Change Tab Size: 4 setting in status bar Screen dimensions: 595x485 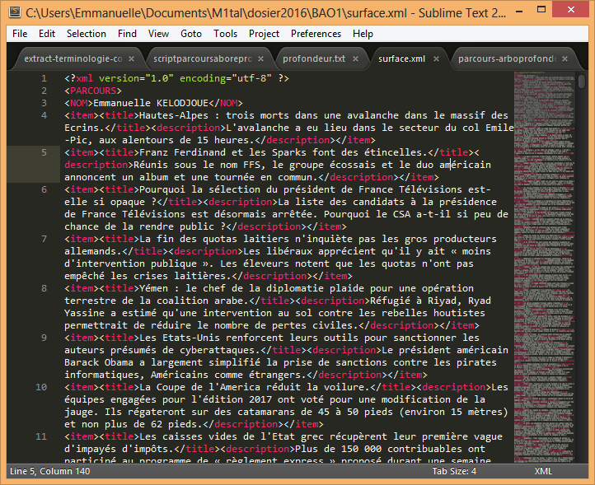(454, 471)
